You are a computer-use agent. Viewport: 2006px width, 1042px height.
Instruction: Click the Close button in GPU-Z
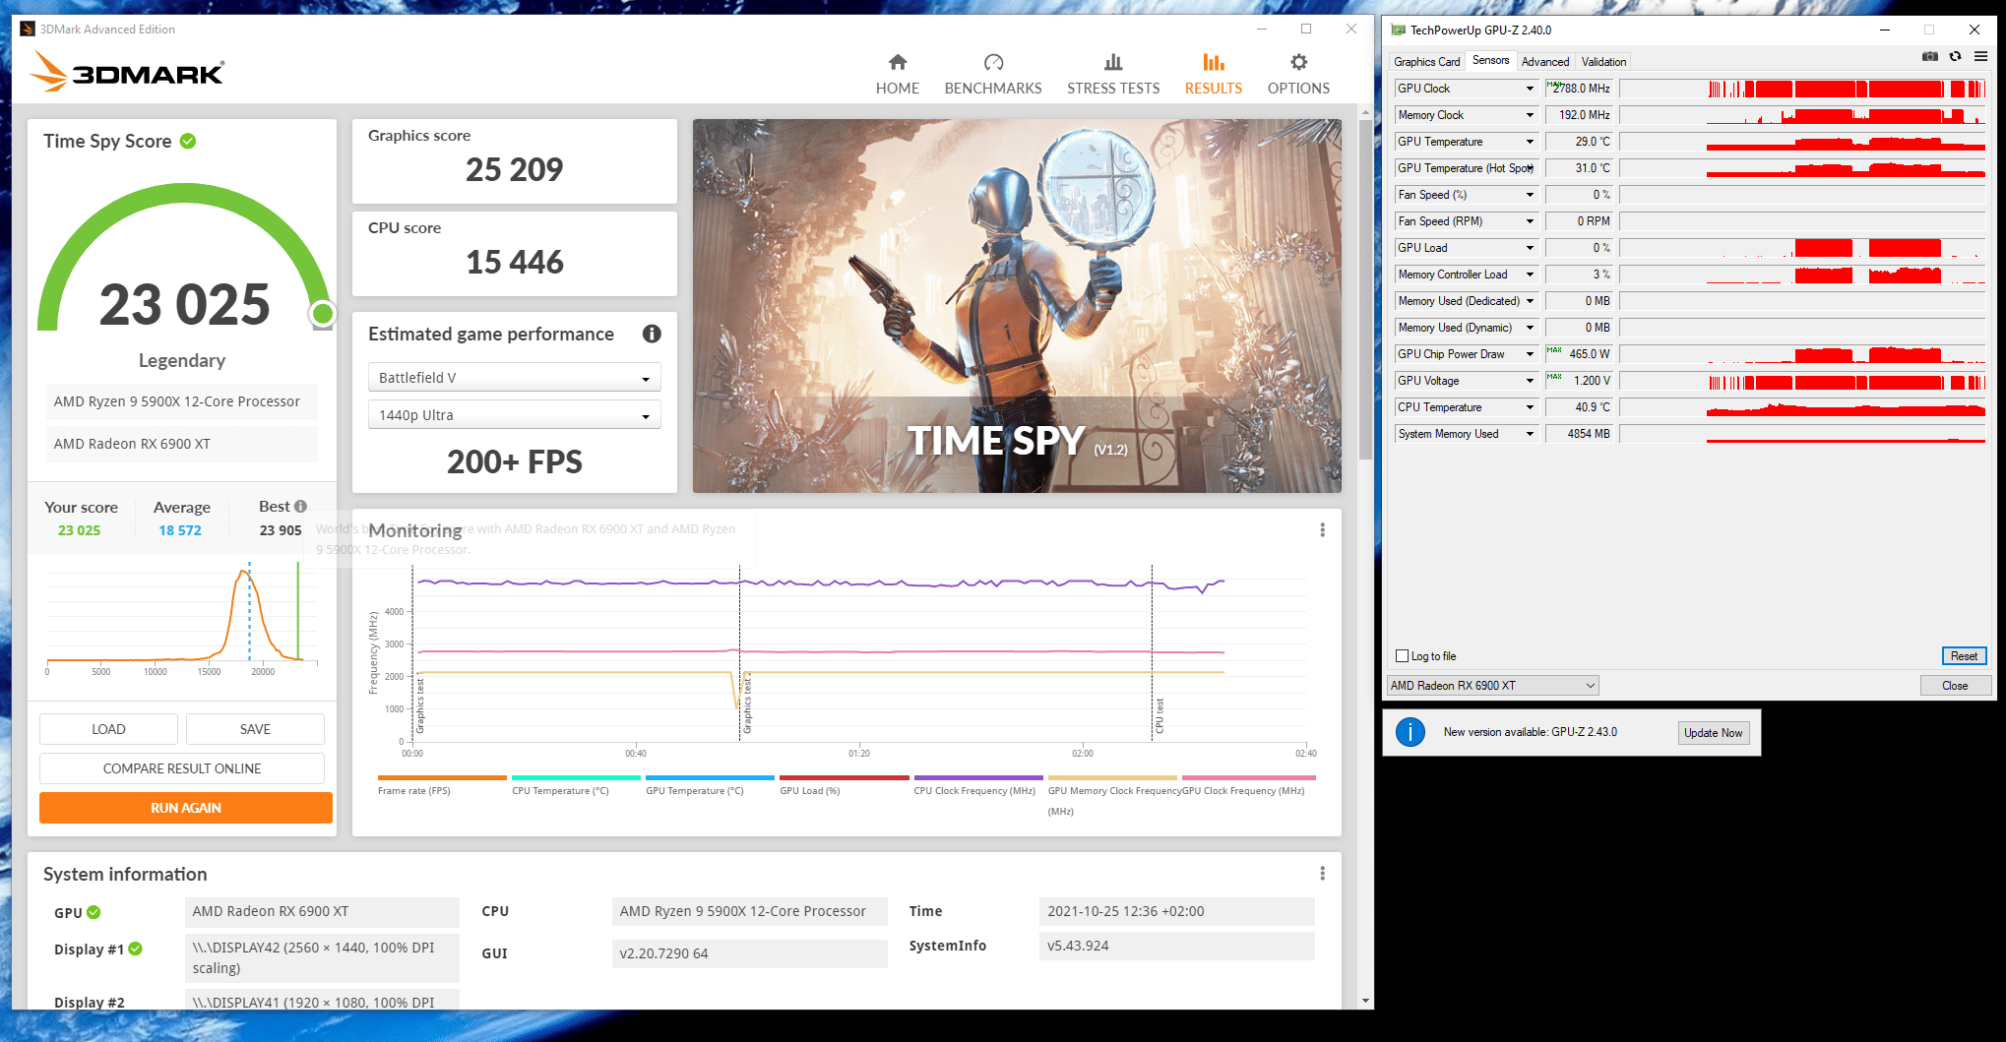tap(1955, 686)
